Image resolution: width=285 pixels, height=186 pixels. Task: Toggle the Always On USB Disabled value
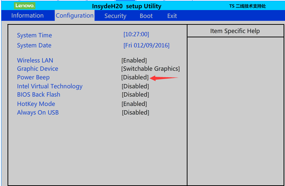pos(135,112)
